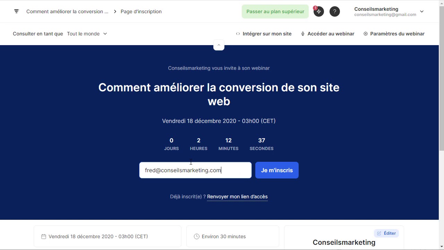Image resolution: width=444 pixels, height=250 pixels.
Task: Click breadcrumb arrow before Page d'inscription
Action: click(115, 11)
